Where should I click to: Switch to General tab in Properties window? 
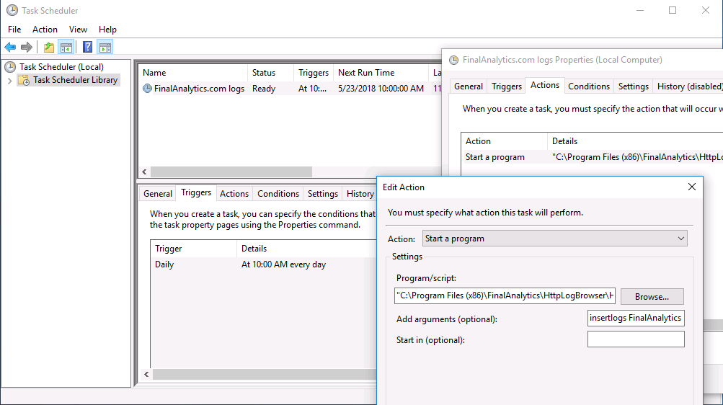tap(469, 86)
